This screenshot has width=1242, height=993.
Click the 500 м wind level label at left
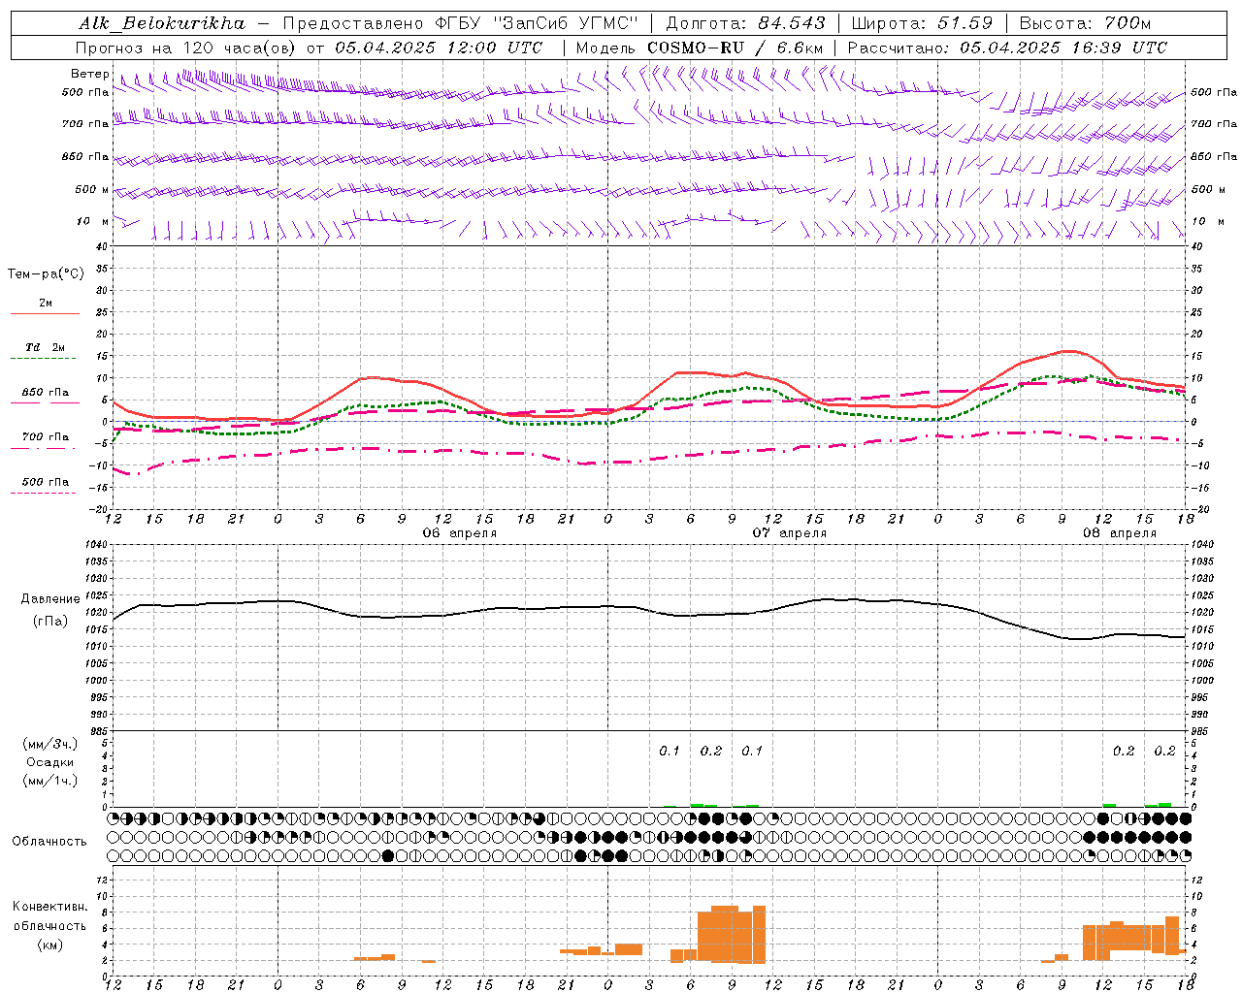click(x=92, y=189)
